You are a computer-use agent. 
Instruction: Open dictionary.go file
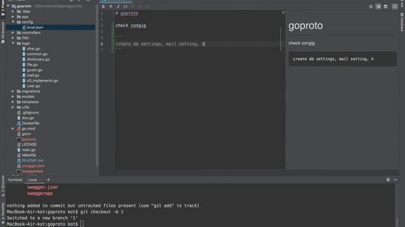coord(38,59)
